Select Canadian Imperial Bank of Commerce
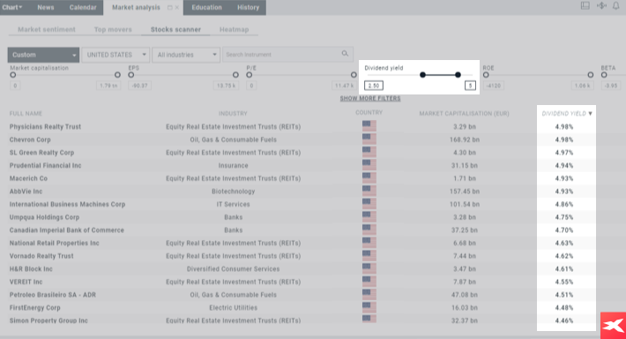 (67, 230)
